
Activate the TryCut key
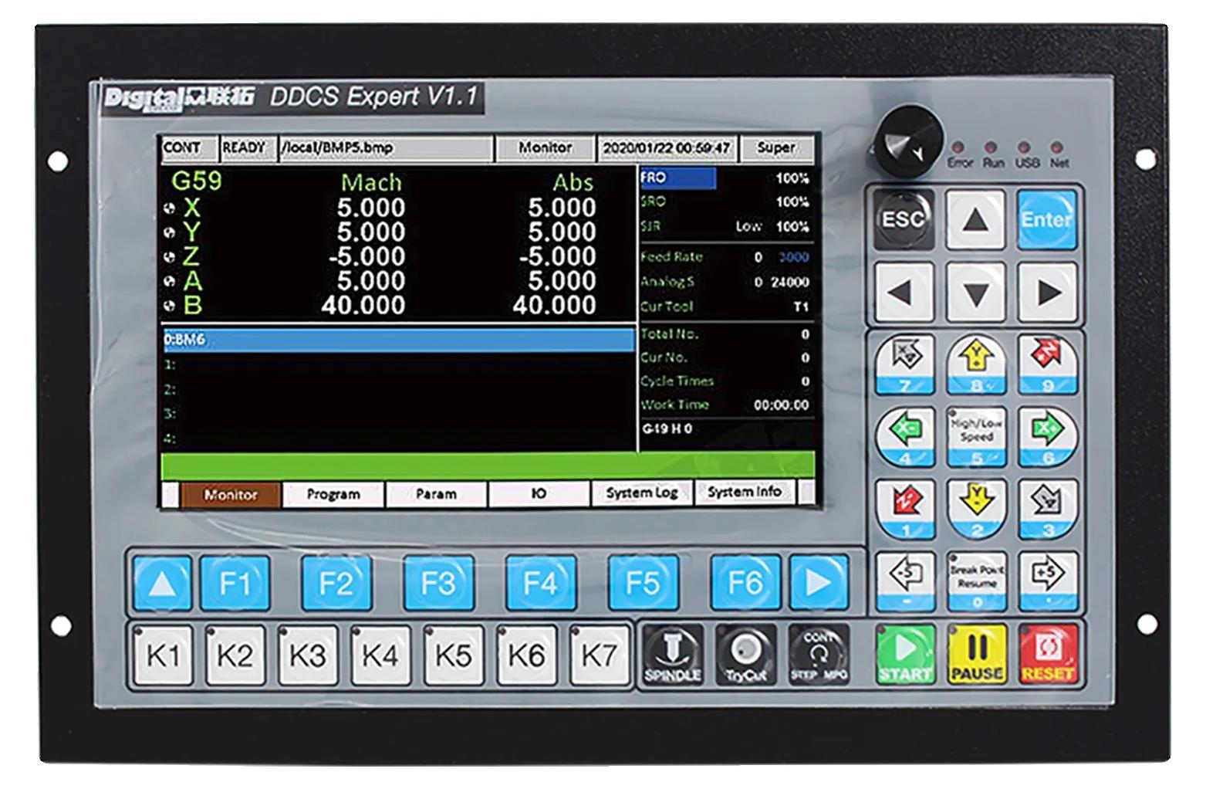pos(745,655)
